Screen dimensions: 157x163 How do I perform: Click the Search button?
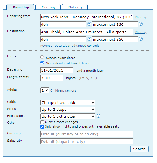139,149
